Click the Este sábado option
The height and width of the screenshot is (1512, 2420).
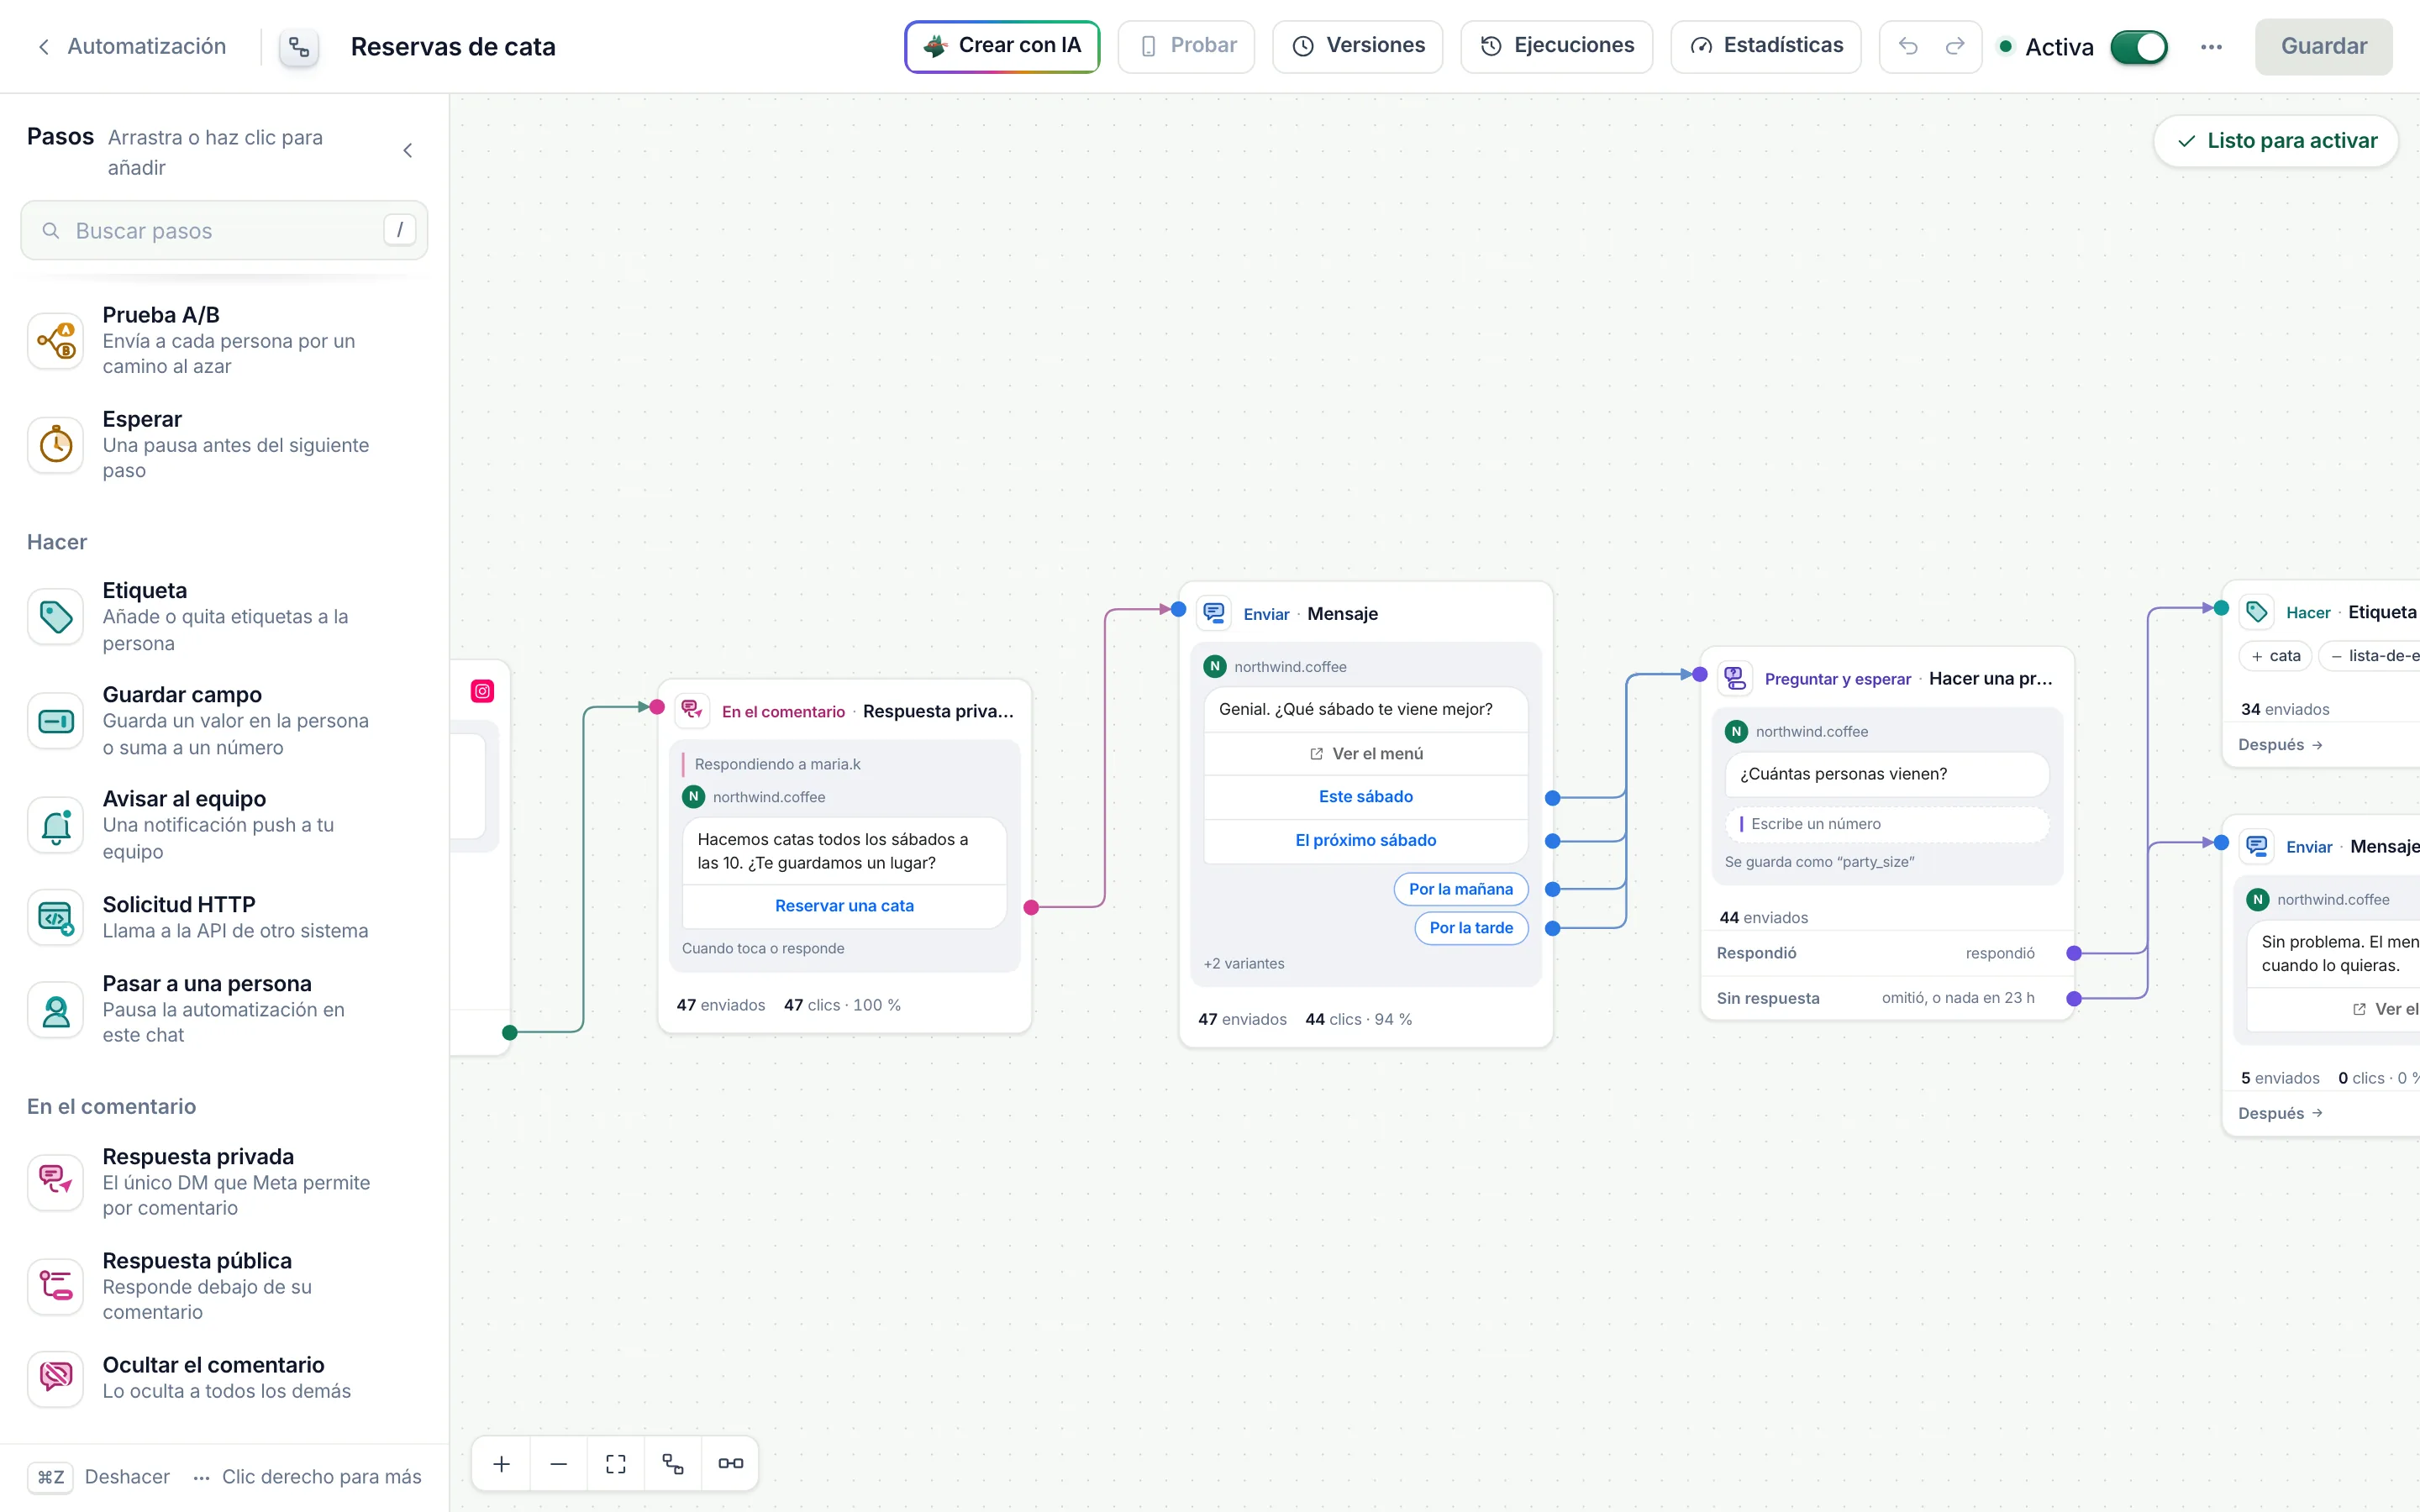[x=1366, y=797]
